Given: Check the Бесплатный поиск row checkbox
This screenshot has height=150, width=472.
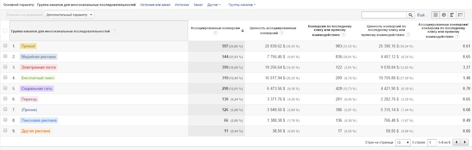Looking at the screenshot, I should point(5,77).
